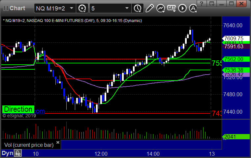Close the chart window with red X
251x158 pixels.
[241, 4]
